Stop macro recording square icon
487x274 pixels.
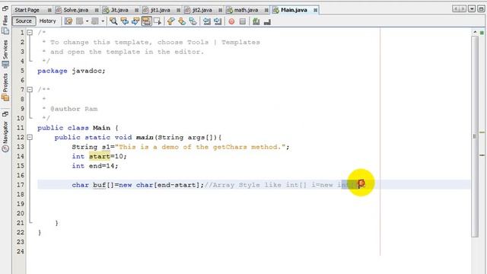(x=243, y=21)
